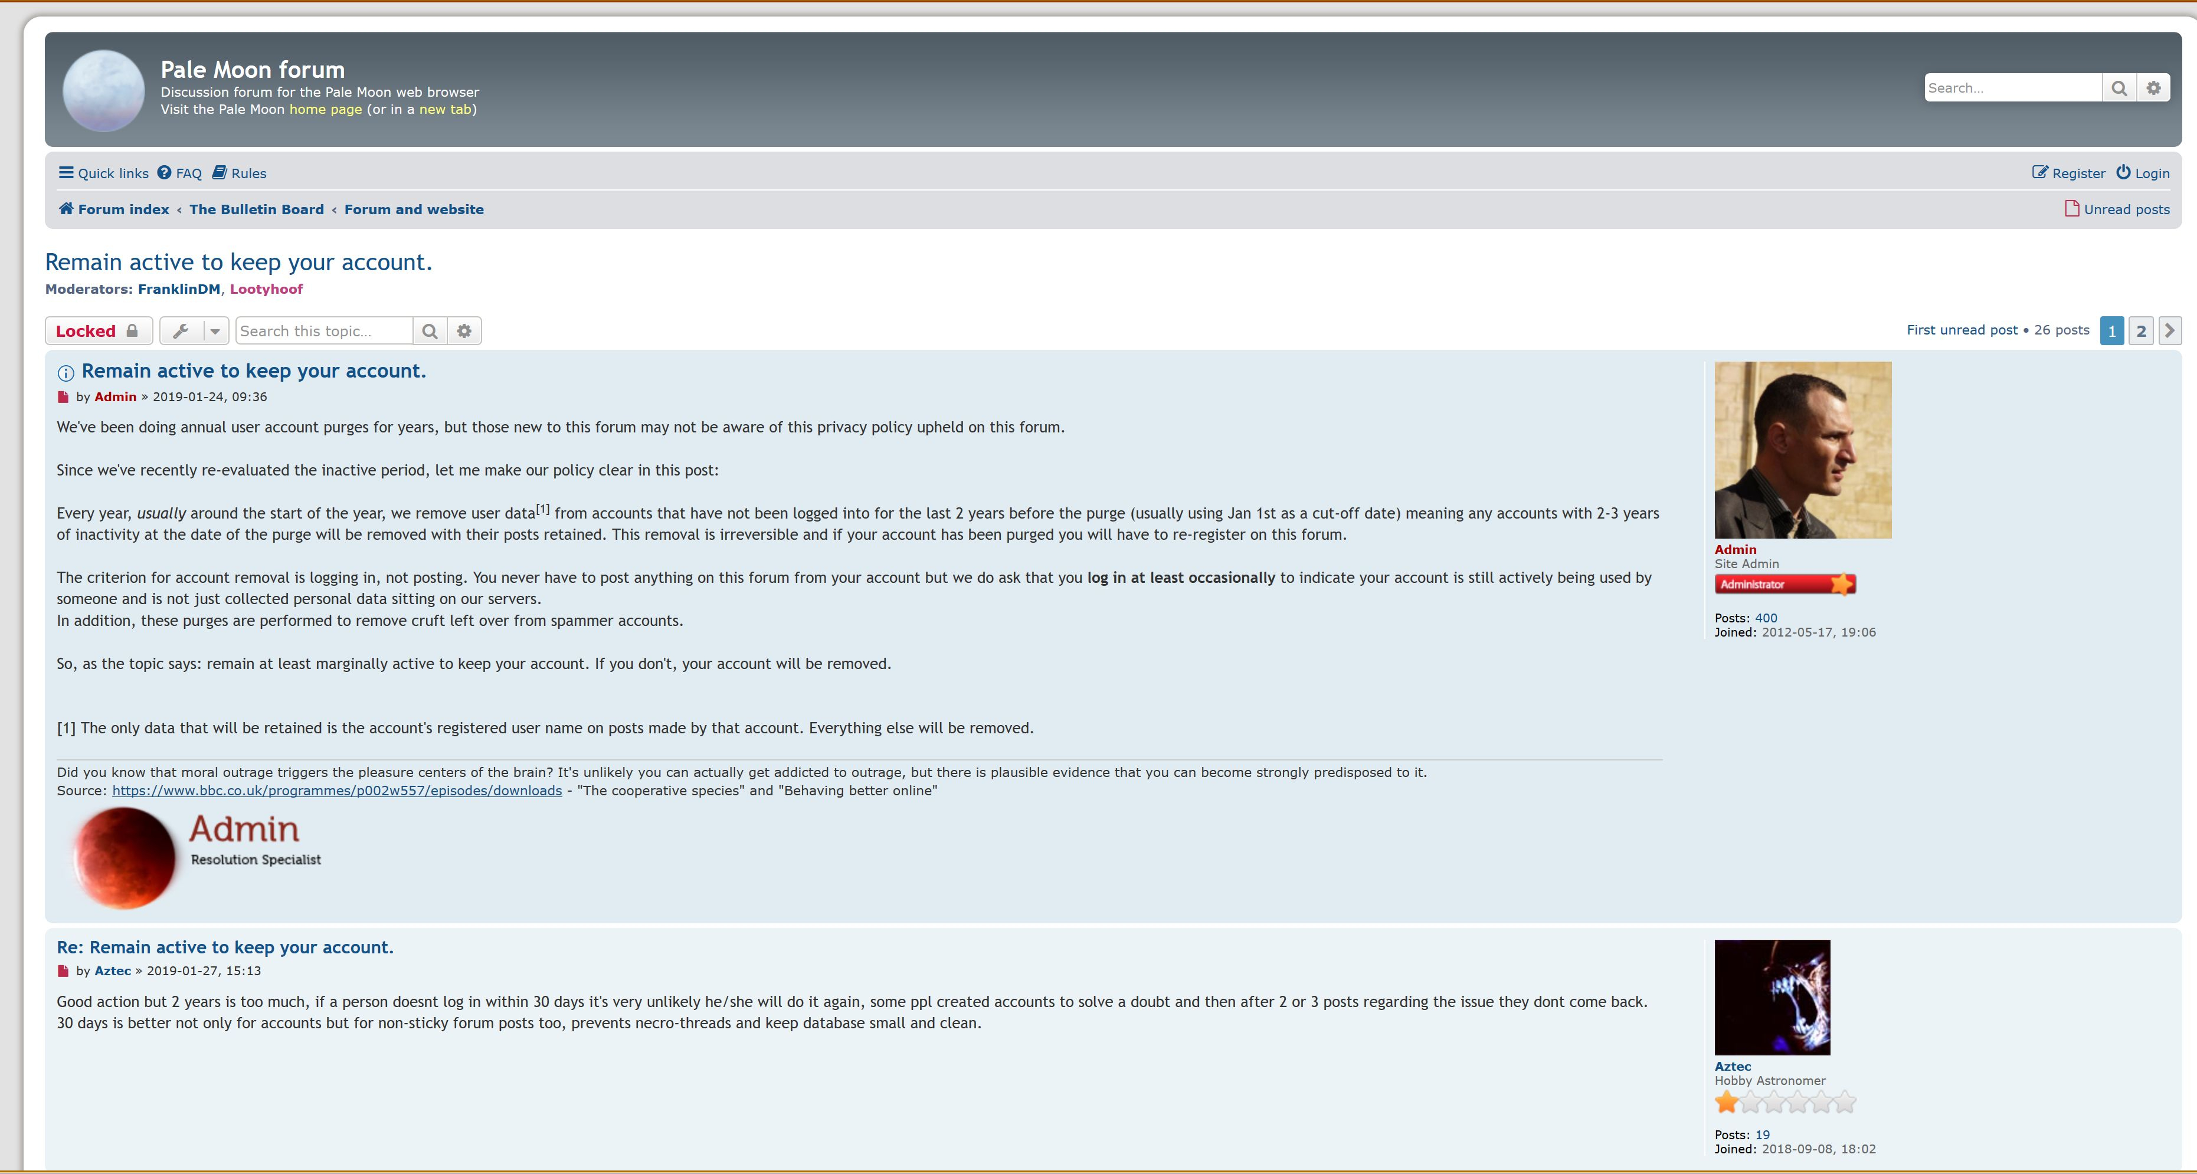Viewport: 2197px width, 1174px height.
Task: Open home page in a new tab link
Action: click(x=445, y=109)
